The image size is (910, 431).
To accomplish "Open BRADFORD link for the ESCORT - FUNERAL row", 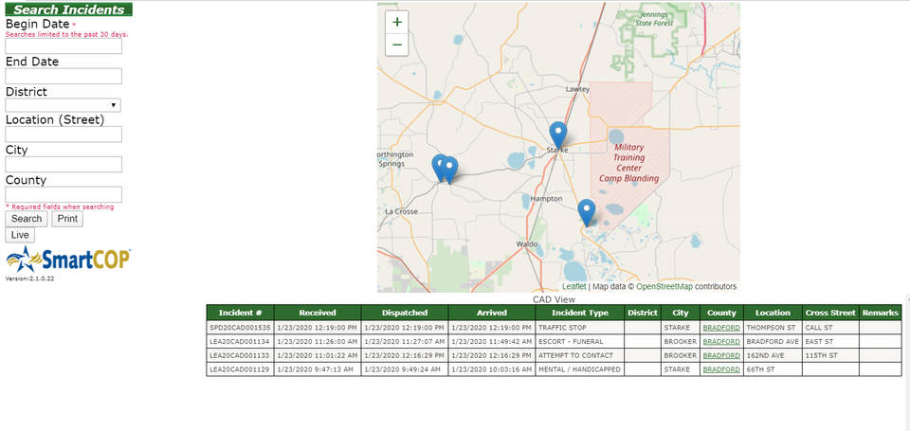I will (x=721, y=341).
